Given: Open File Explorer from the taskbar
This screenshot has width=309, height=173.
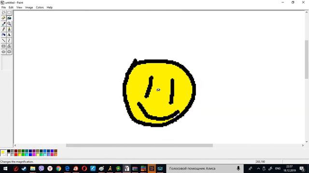Looking at the screenshot, I should coord(33,169).
